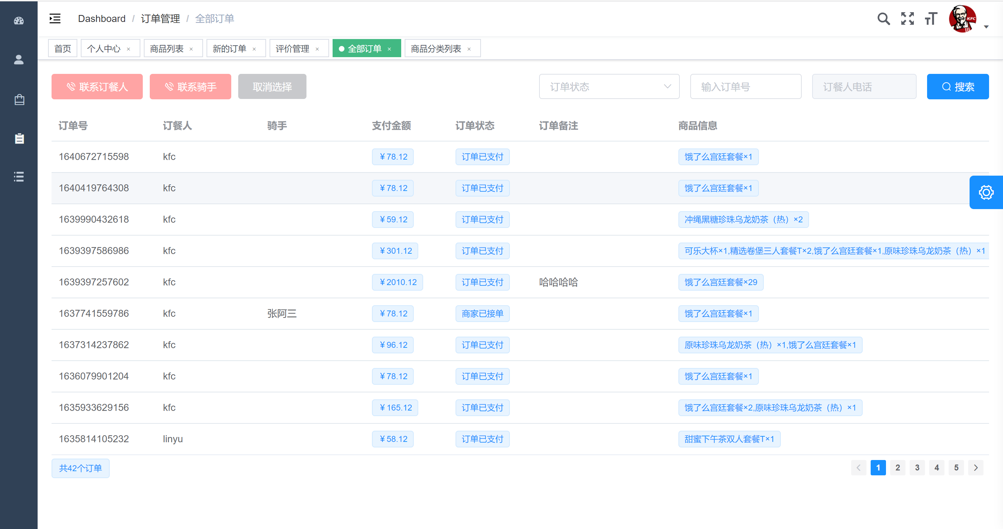Click the 联系骑手 button
The height and width of the screenshot is (529, 1003).
click(x=191, y=87)
